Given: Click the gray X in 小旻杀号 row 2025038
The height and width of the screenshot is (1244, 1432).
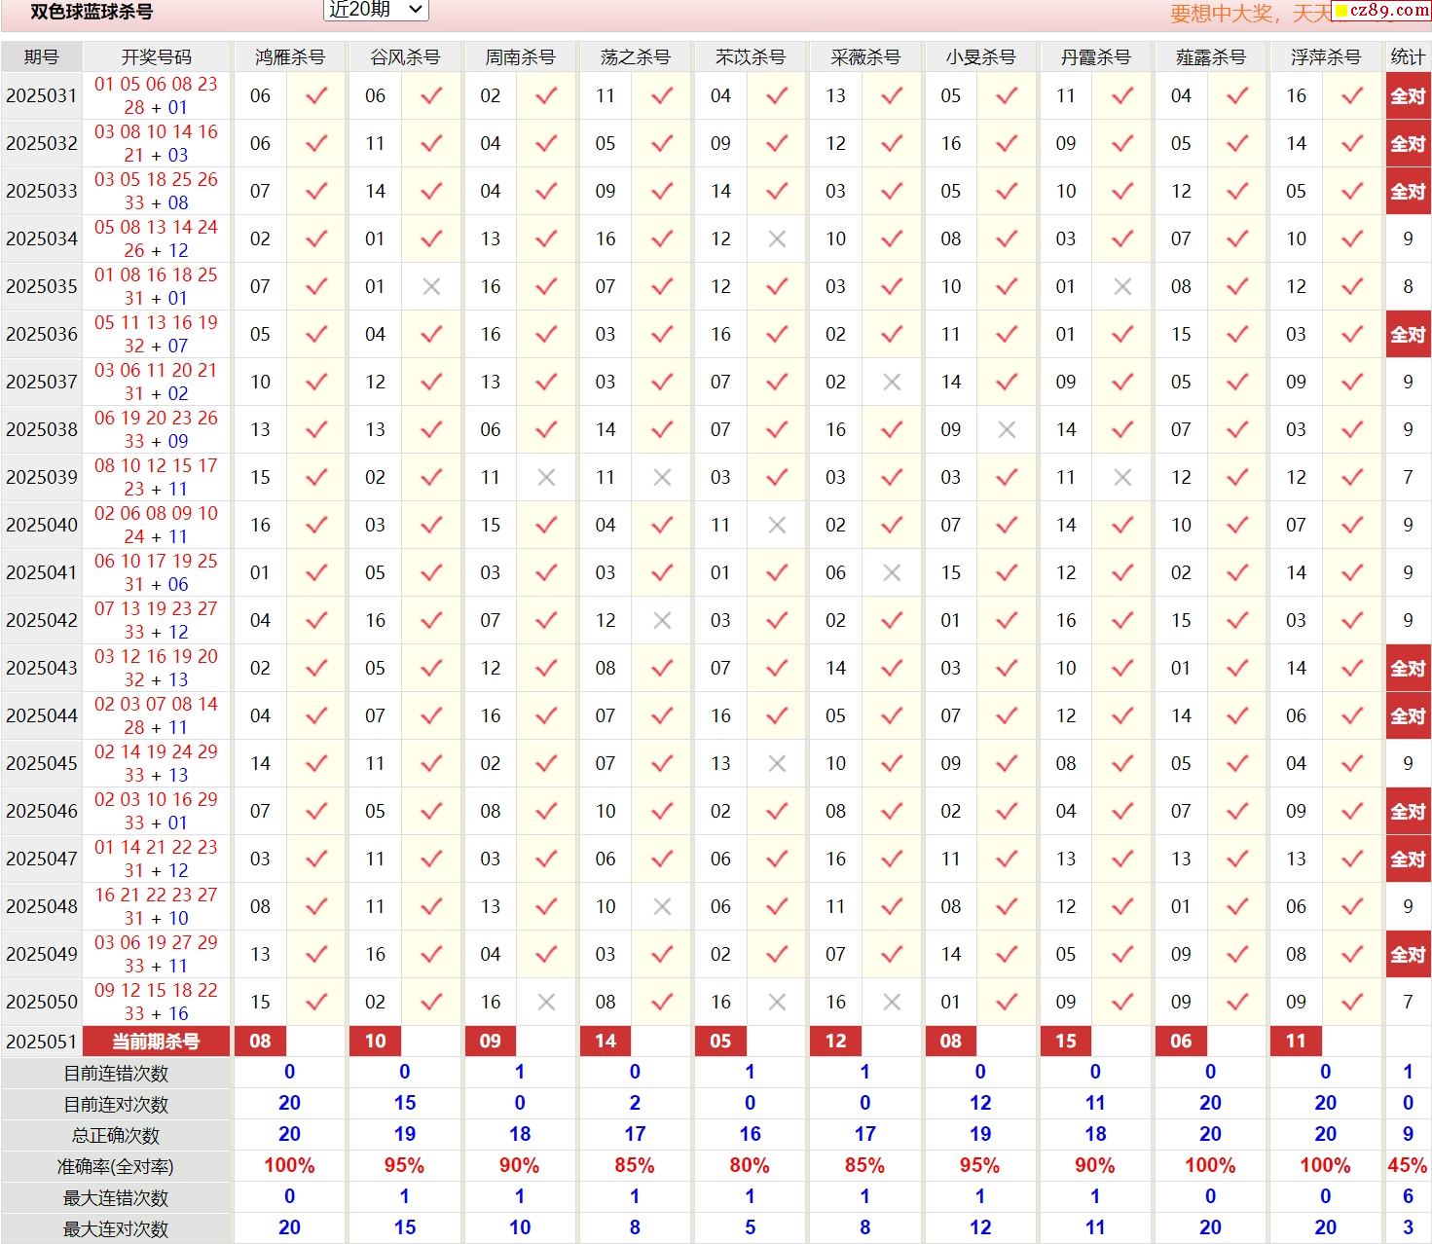Looking at the screenshot, I should [1007, 430].
